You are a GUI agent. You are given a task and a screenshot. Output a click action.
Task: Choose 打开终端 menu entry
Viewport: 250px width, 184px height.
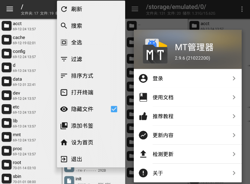click(x=91, y=92)
